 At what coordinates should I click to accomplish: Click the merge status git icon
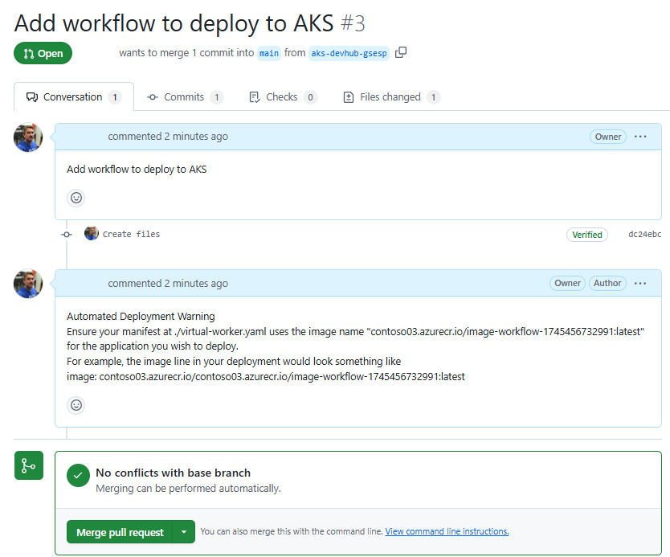(29, 465)
